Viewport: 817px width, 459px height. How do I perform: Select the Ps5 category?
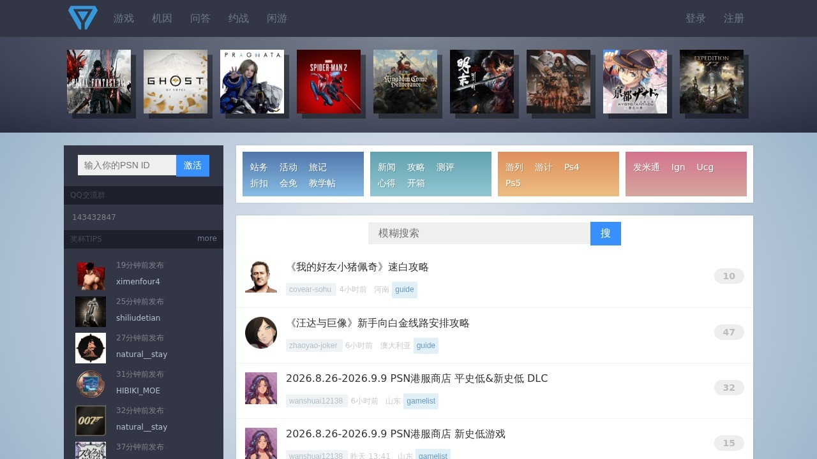513,183
